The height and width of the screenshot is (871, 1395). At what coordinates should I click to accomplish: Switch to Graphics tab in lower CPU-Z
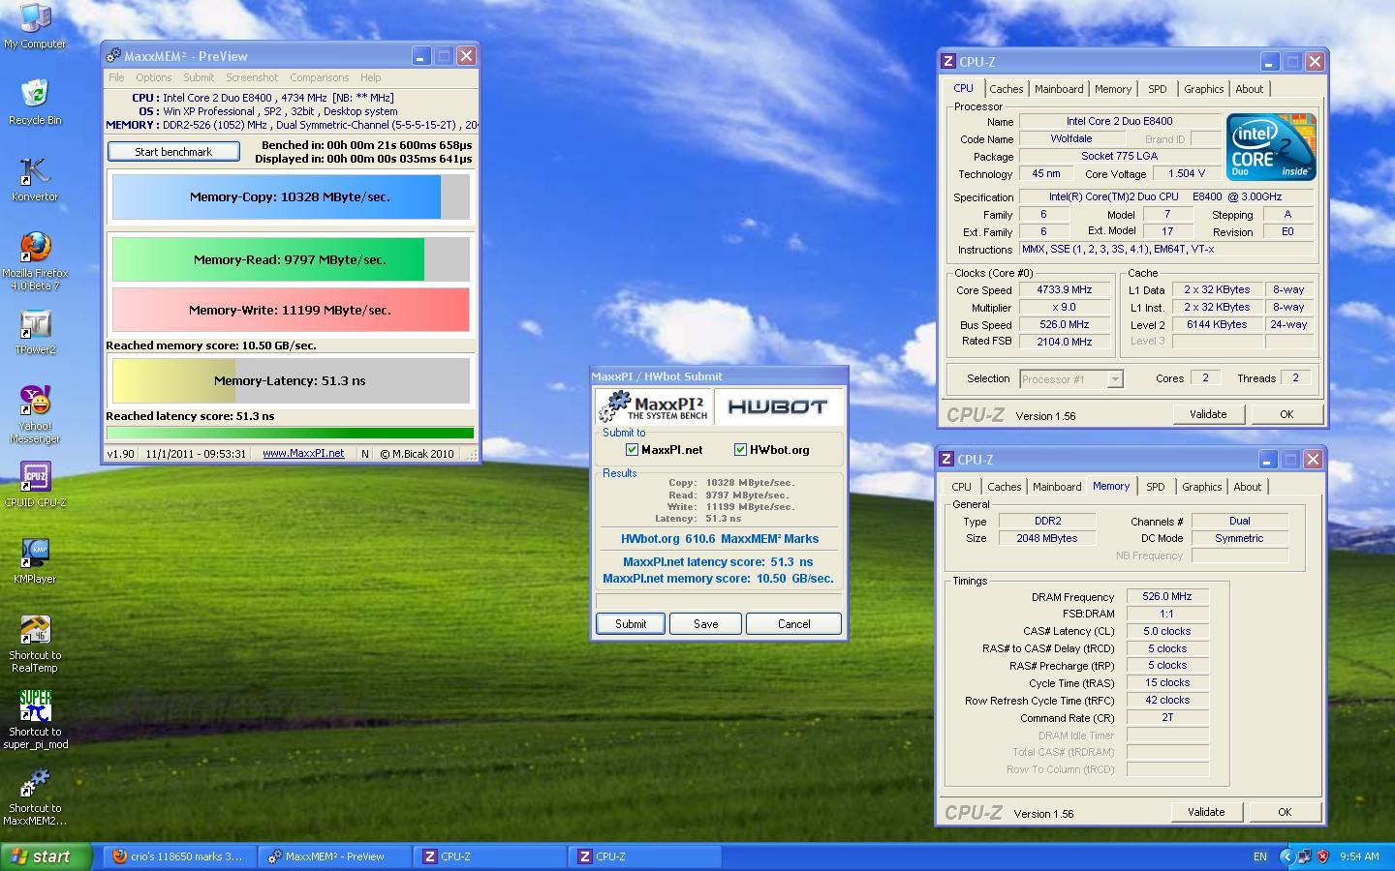click(1201, 487)
